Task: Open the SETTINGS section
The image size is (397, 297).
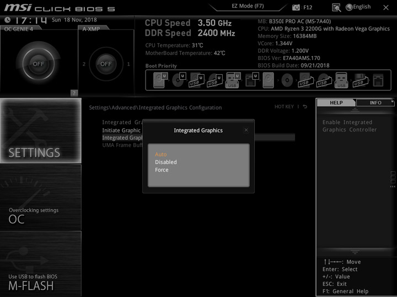Action: (x=40, y=130)
